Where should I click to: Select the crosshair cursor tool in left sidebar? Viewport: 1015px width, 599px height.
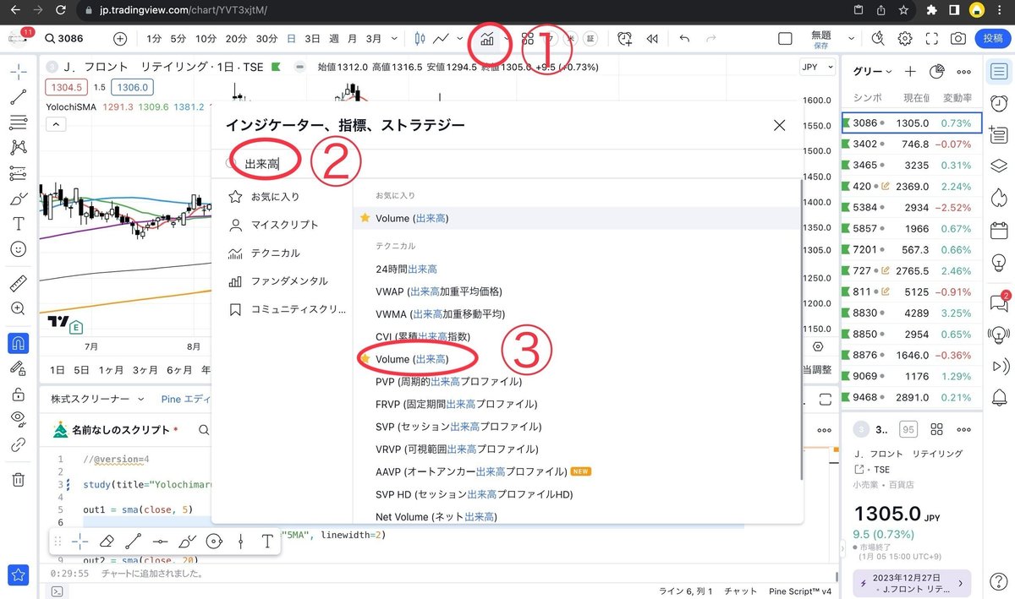tap(18, 72)
